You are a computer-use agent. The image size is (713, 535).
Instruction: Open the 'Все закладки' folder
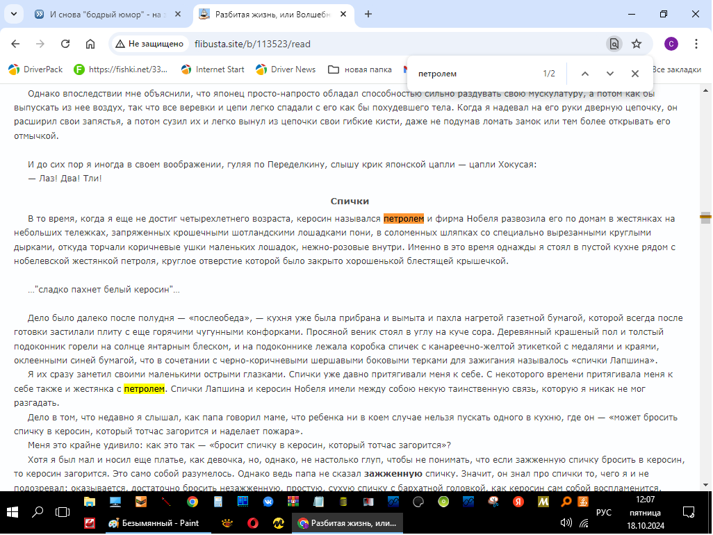678,69
